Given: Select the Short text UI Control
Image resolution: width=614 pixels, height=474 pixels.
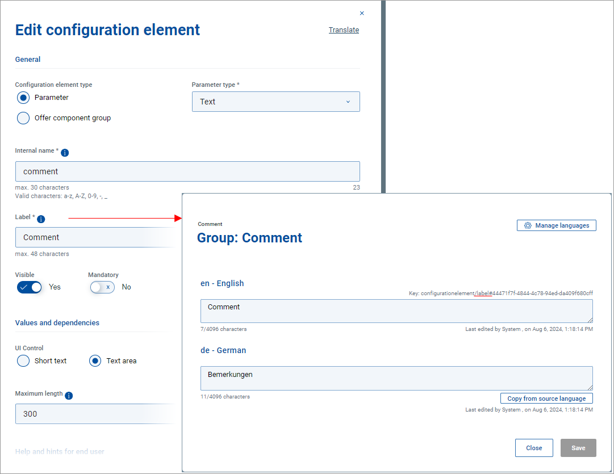Looking at the screenshot, I should (x=23, y=360).
